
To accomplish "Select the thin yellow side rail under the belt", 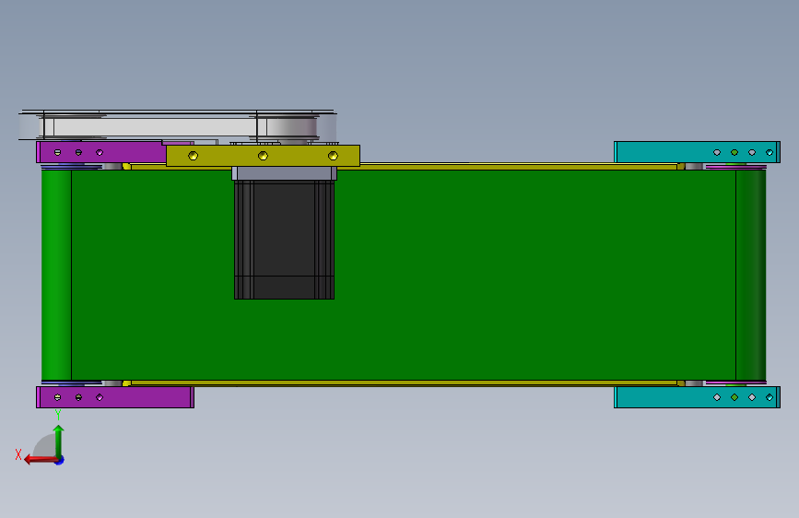I will click(x=404, y=383).
